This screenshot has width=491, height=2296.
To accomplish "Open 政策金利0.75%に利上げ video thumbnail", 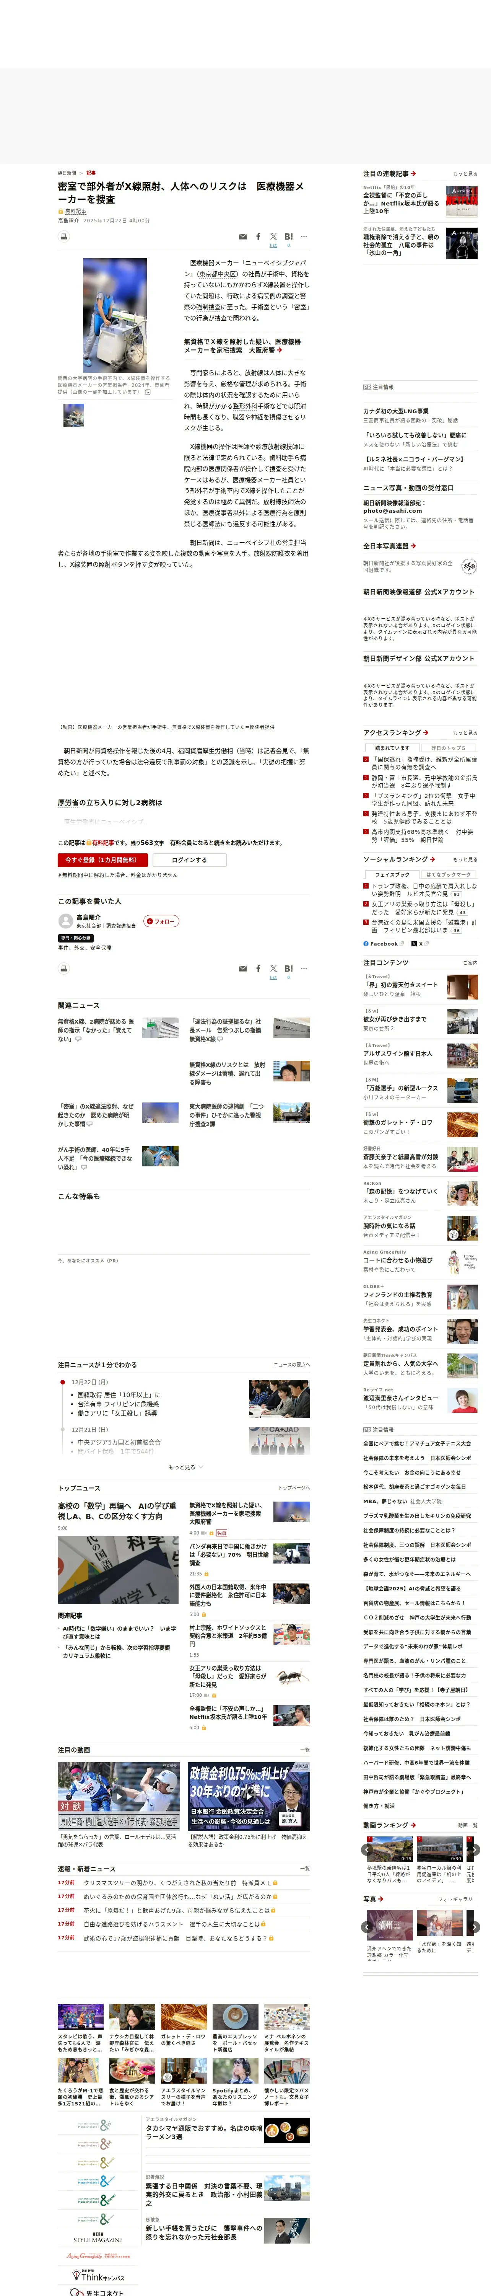I will point(249,1796).
